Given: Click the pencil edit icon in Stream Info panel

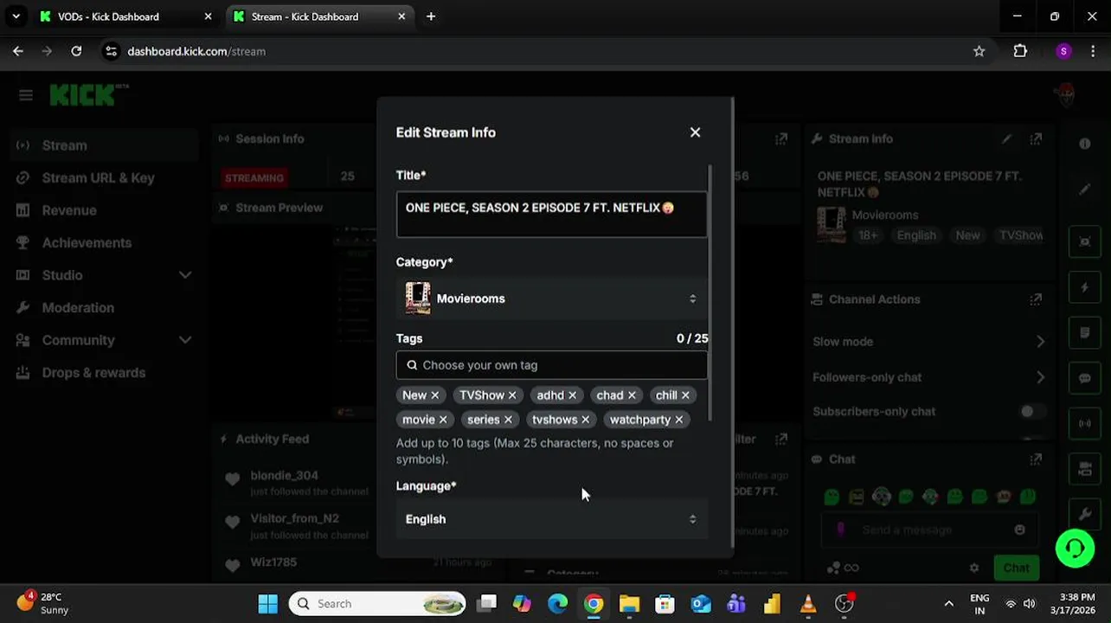Looking at the screenshot, I should click(x=1006, y=138).
